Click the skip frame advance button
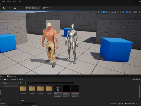141x106 pixels. click(x=30, y=8)
